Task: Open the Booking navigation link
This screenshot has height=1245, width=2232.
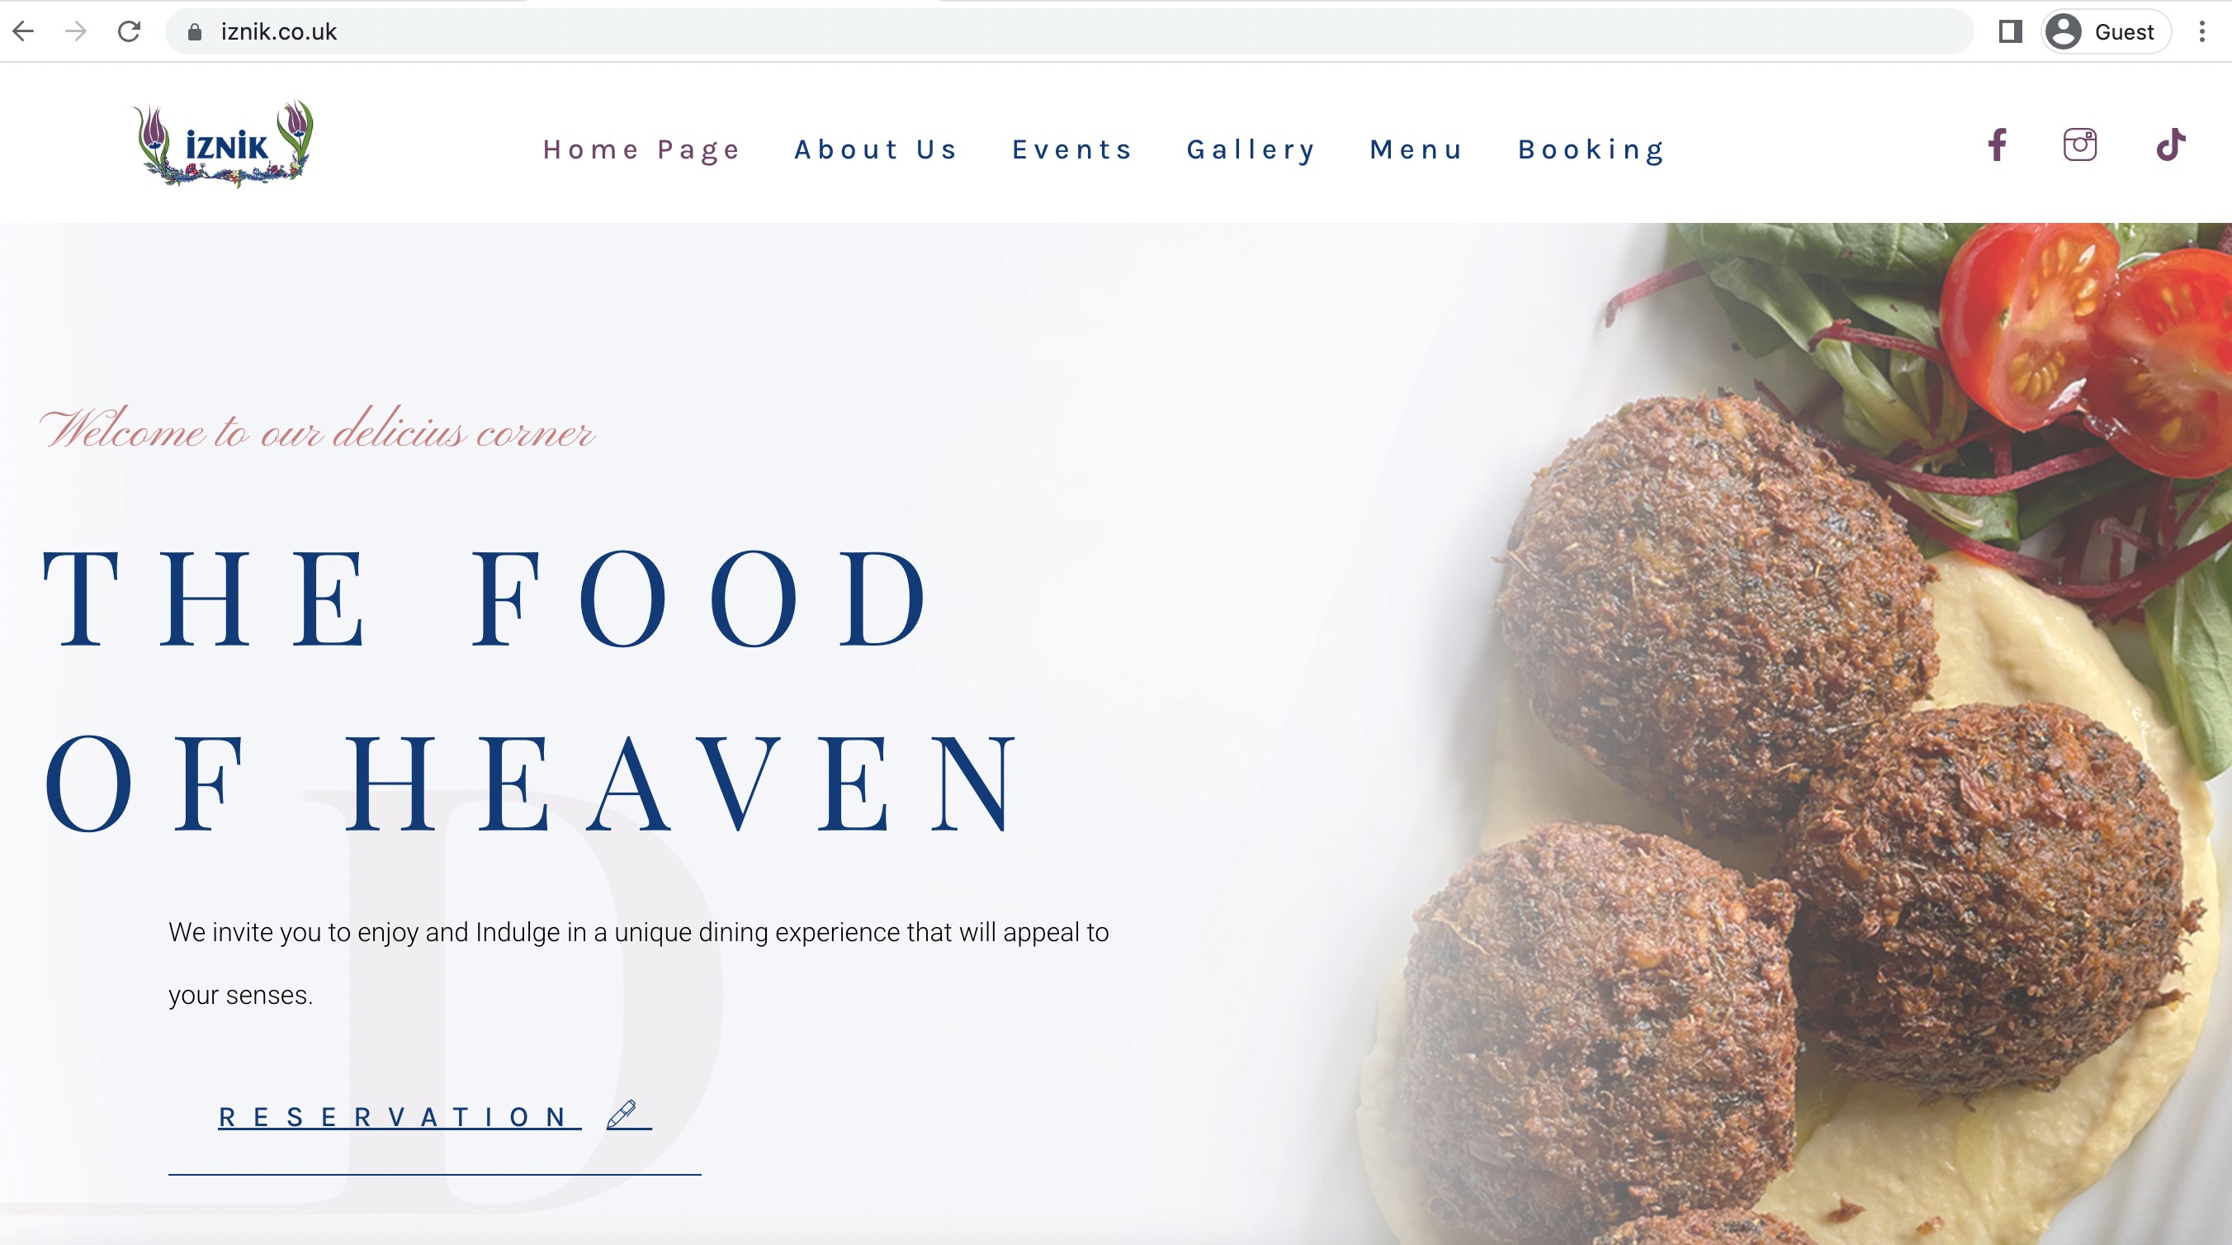Action: [1591, 150]
